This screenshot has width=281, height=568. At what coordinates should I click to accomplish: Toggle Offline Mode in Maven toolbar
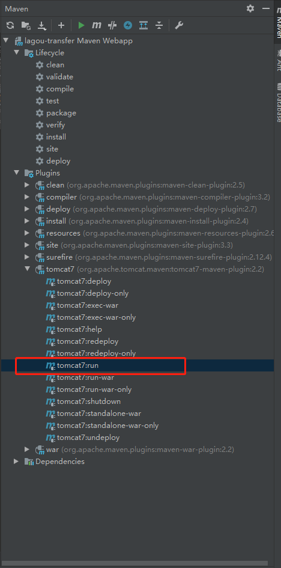[x=112, y=25]
